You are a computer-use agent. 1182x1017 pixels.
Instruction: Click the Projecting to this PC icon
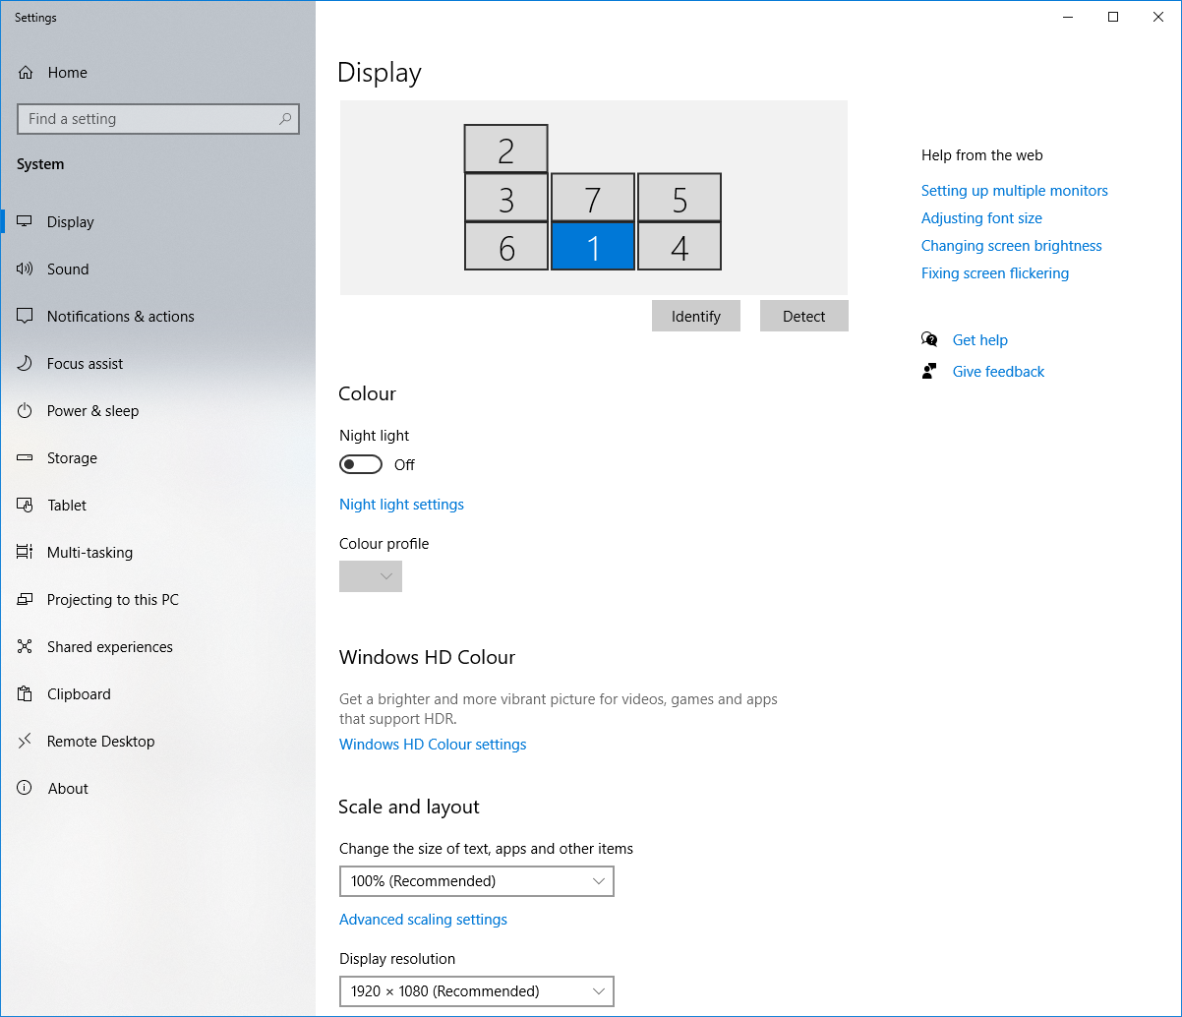pos(26,600)
